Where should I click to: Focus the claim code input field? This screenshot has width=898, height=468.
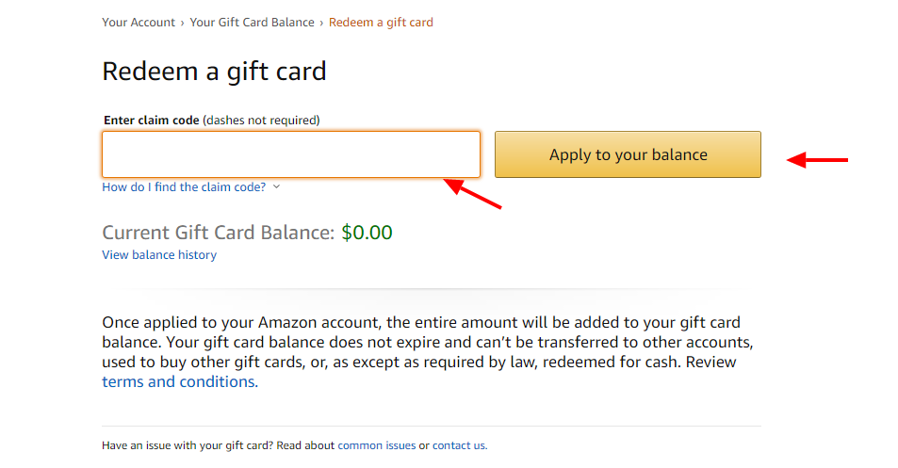coord(290,154)
